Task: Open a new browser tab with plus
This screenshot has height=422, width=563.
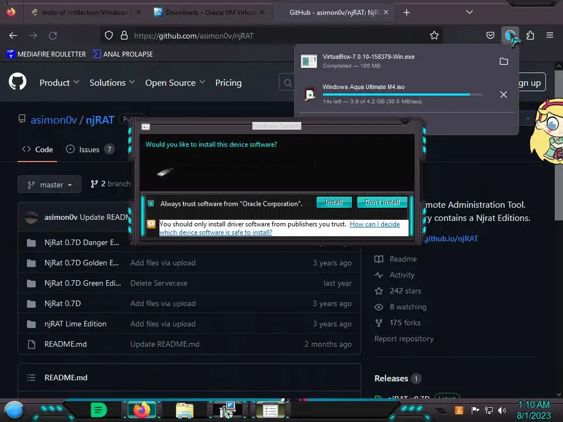Action: [406, 13]
